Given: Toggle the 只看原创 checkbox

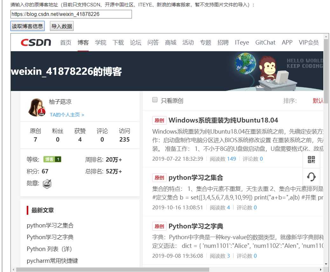Looking at the screenshot, I should [155, 100].
